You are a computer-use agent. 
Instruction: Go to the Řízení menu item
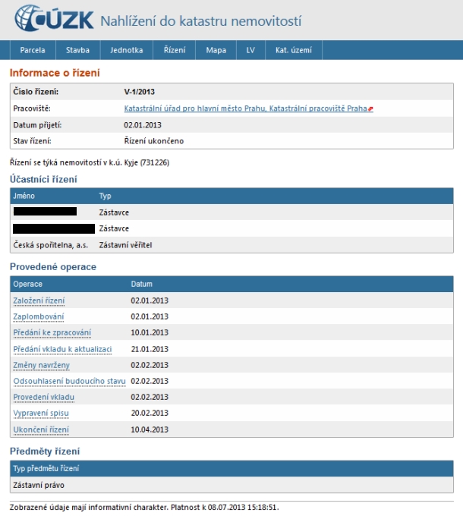coord(175,50)
